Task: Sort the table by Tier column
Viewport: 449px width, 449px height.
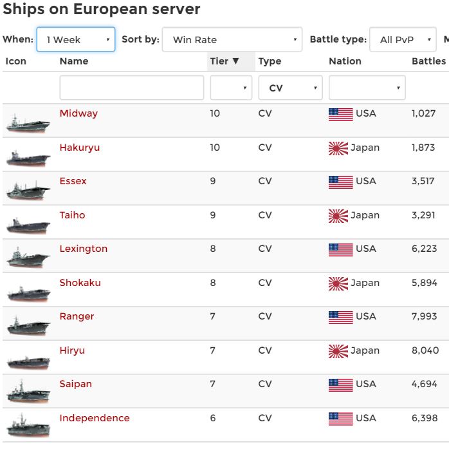Action: tap(225, 61)
